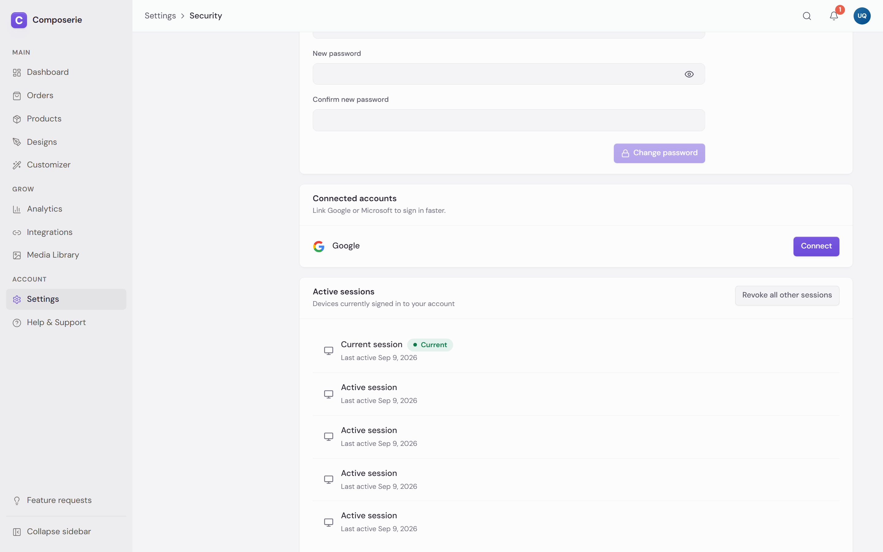Open Feature requests link

tap(66, 500)
